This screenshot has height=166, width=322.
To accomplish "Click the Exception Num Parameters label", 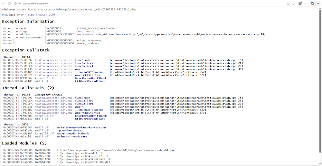I will click(x=23, y=38).
